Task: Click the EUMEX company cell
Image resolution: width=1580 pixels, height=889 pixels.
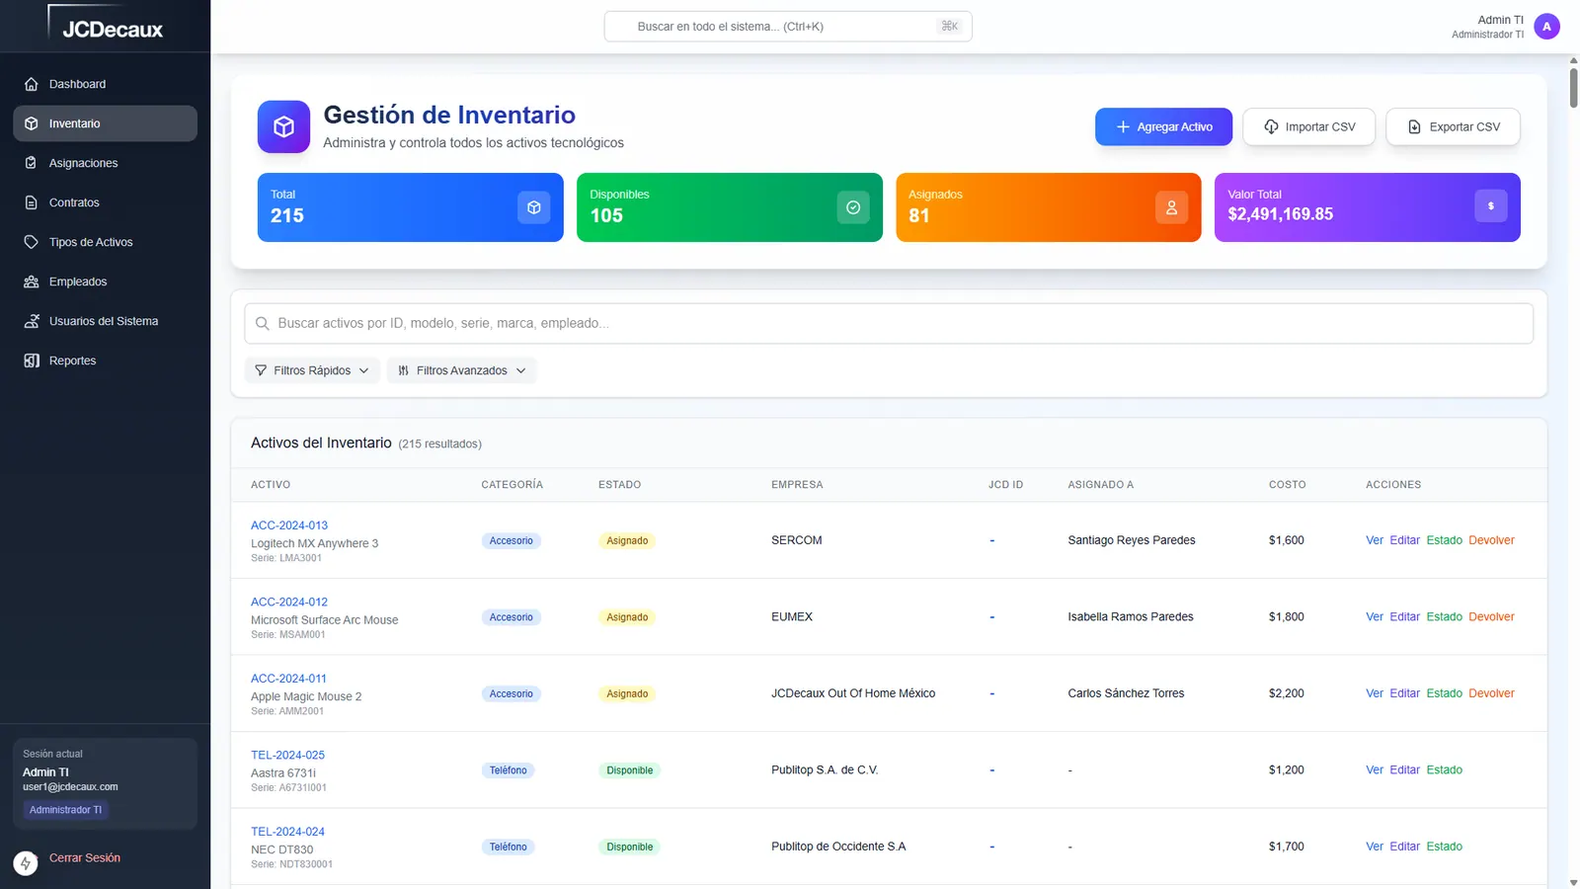Action: coord(792,616)
